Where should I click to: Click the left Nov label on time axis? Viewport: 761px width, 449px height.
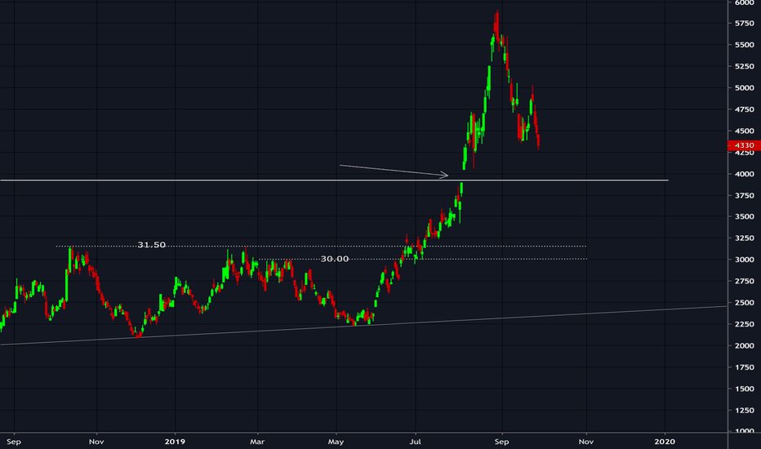[96, 442]
